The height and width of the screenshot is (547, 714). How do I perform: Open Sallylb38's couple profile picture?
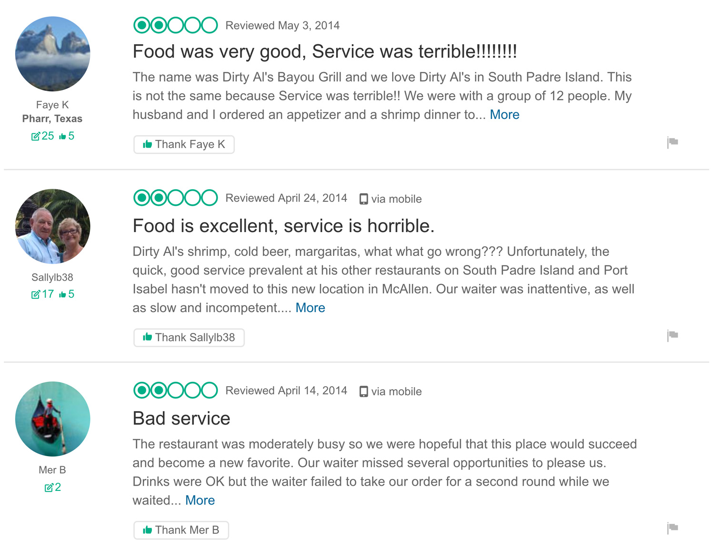(x=52, y=226)
